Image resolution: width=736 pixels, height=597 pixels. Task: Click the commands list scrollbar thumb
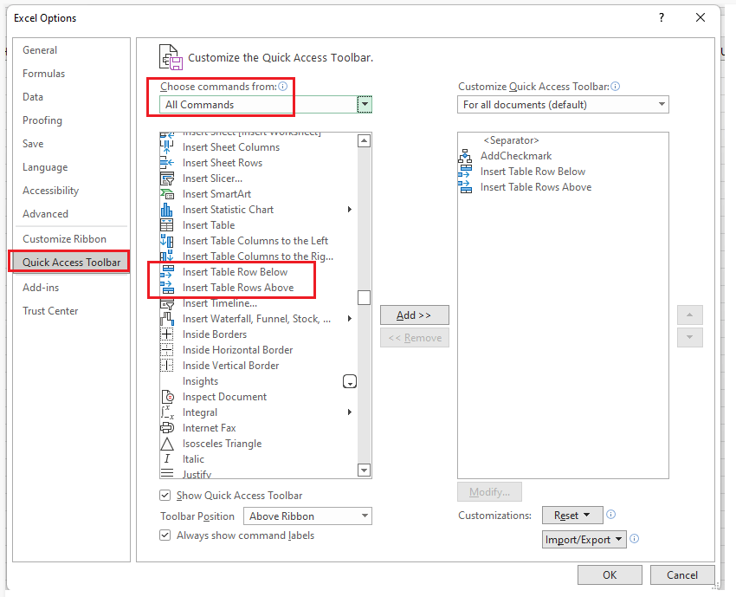[365, 297]
